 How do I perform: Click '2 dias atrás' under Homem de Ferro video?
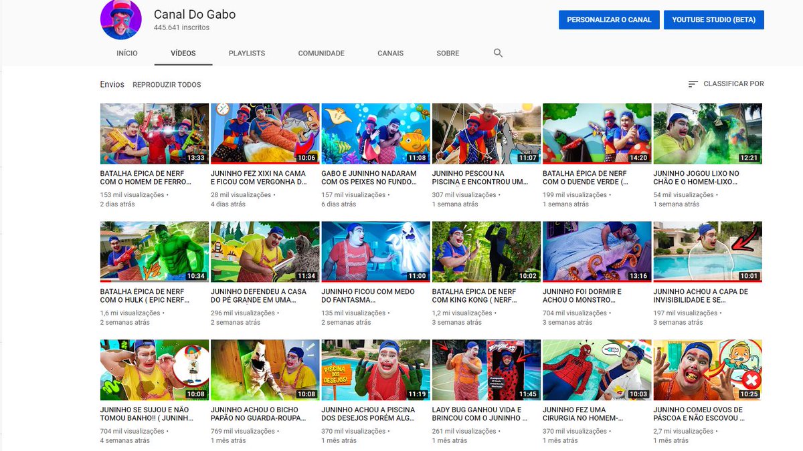pos(118,204)
